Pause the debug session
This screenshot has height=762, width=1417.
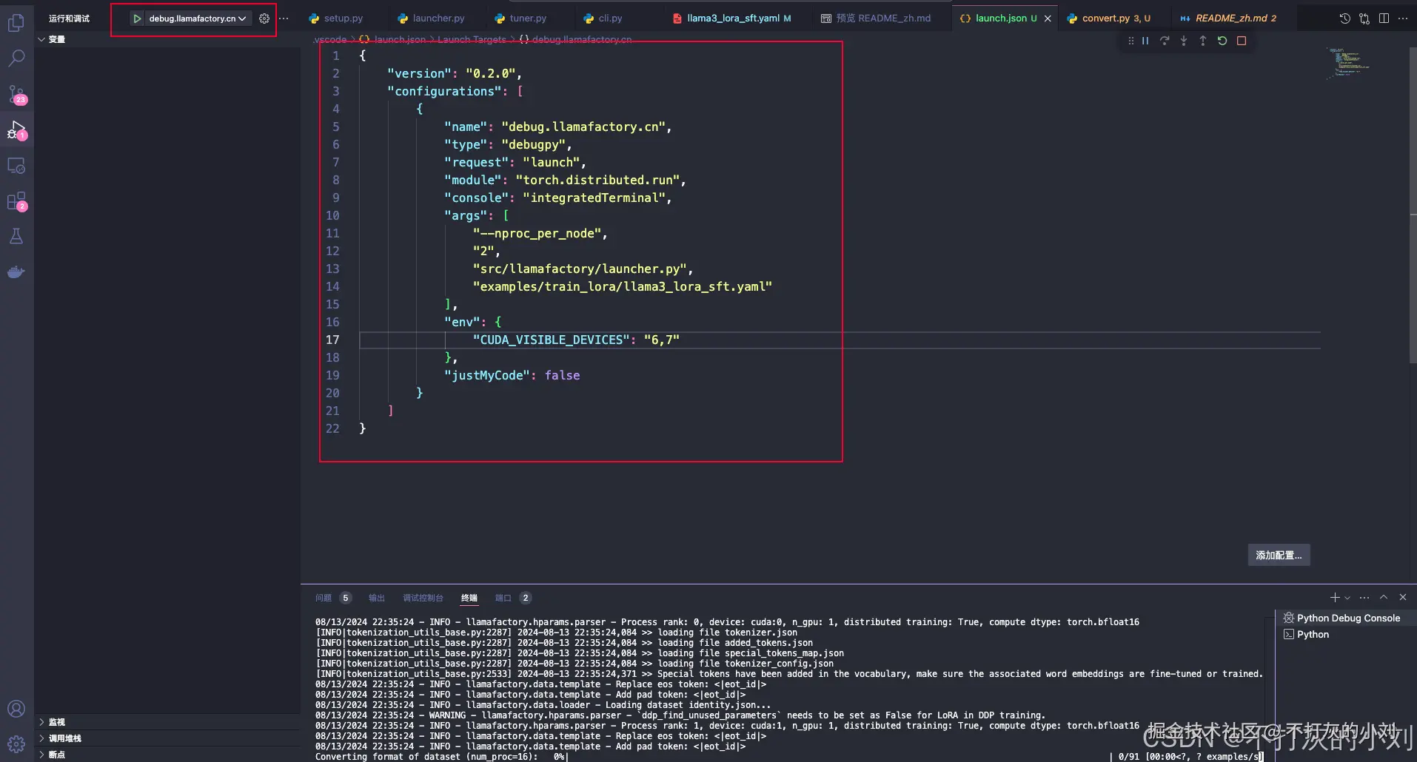coord(1145,41)
